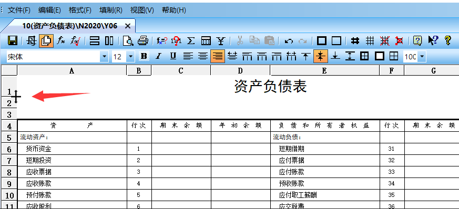459x209 pixels.
Task: Open the 视图(V) menu
Action: 142,10
